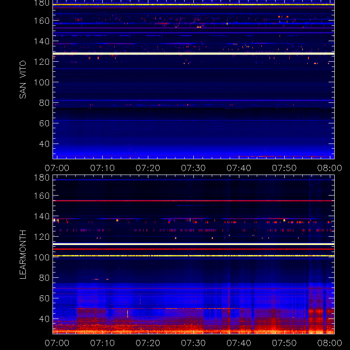The image size is (350, 350).
Task: Click 08:00 time label below San Vito plot
Action: pyautogui.click(x=330, y=168)
